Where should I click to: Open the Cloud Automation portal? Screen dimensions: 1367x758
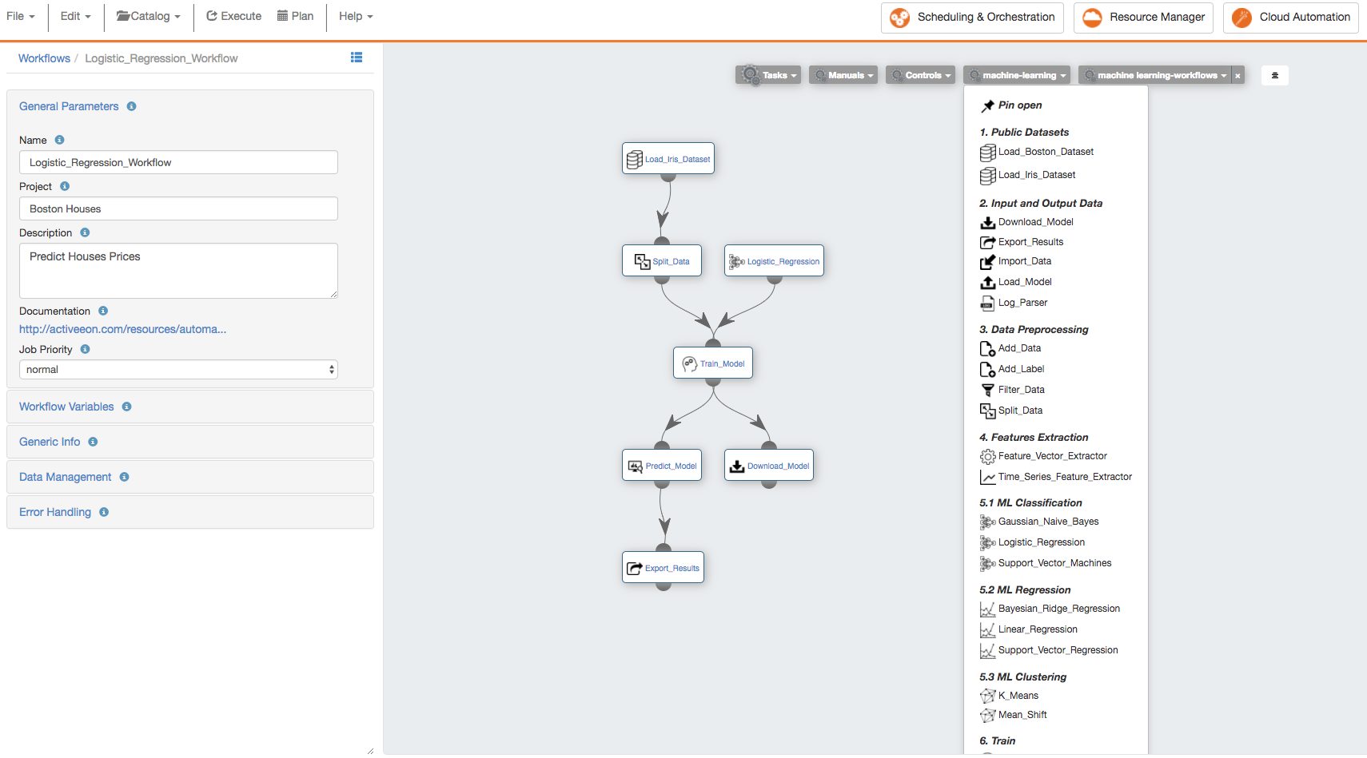[1291, 17]
